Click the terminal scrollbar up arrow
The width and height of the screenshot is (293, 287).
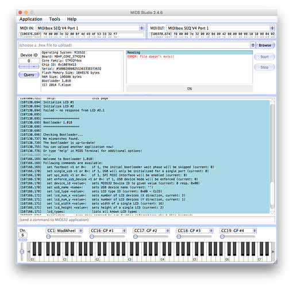272,100
